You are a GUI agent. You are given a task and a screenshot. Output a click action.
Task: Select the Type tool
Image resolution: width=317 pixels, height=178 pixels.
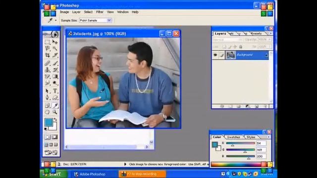pyautogui.click(x=55, y=91)
